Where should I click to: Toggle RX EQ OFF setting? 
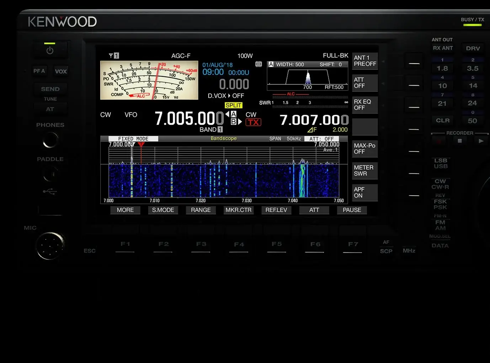(x=365, y=105)
